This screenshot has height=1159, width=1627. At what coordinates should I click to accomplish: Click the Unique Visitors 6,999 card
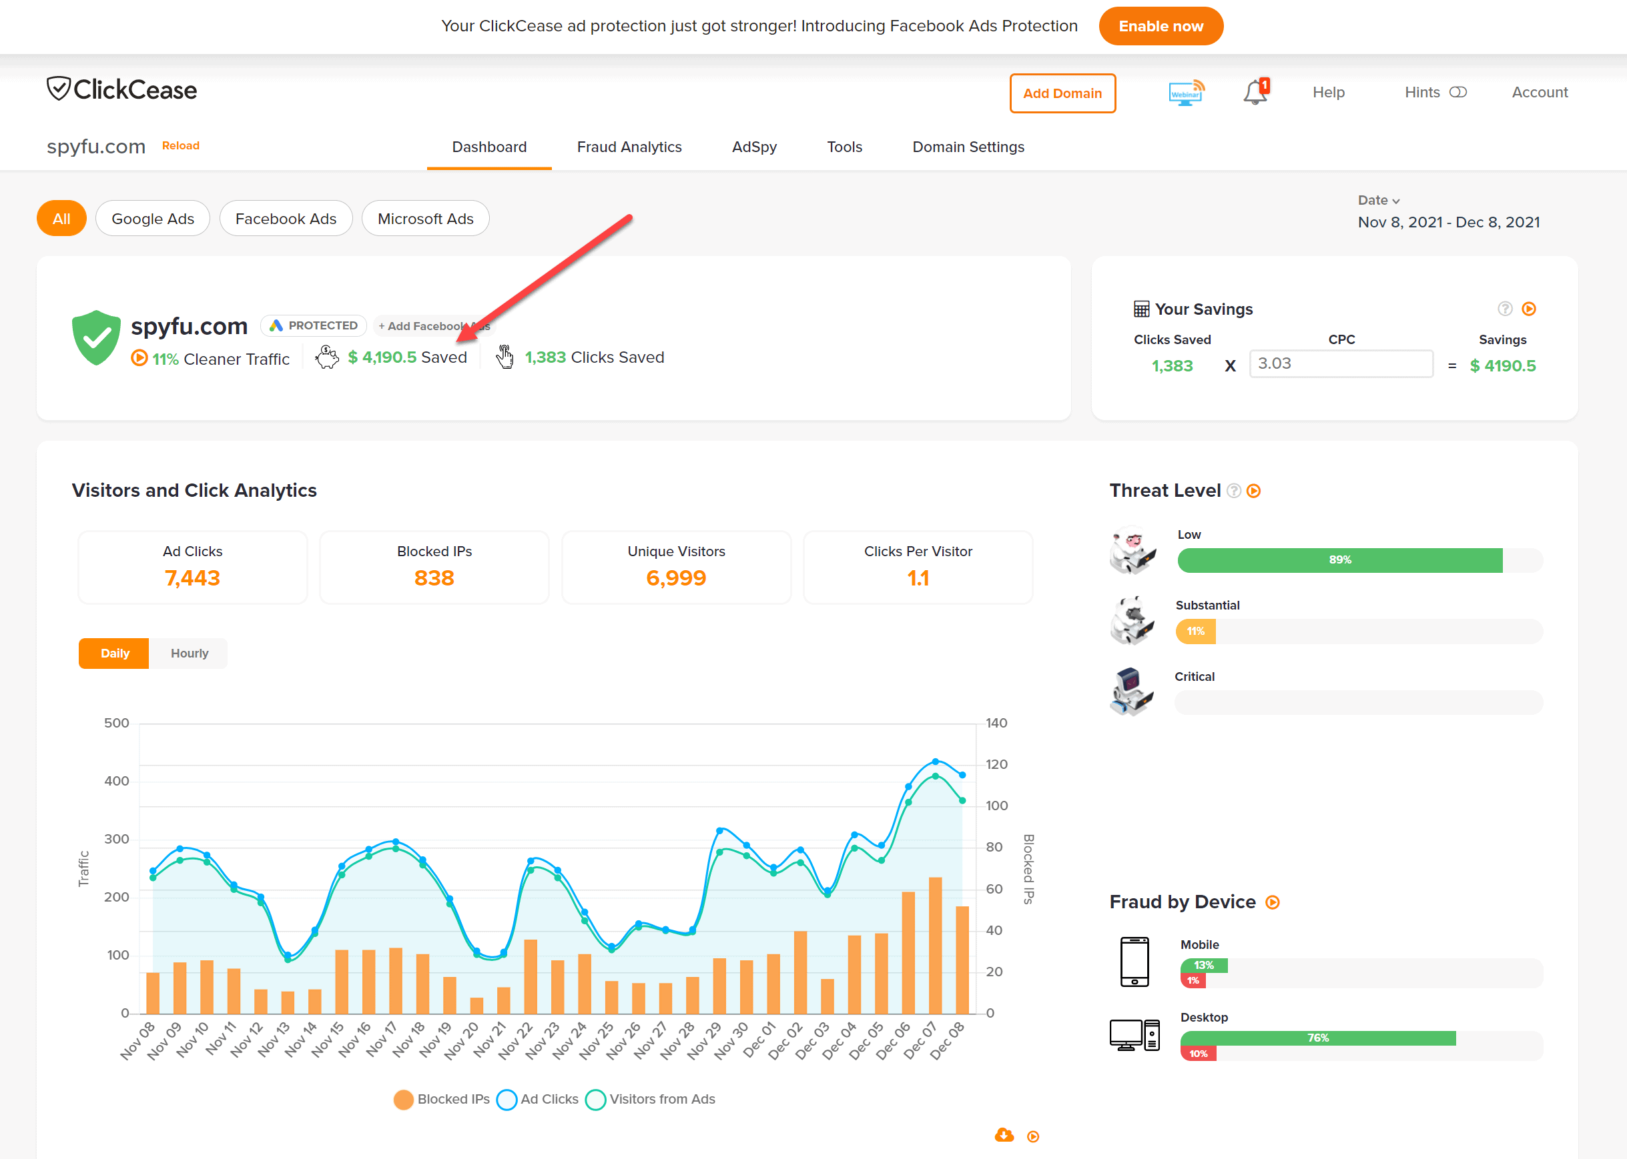click(x=677, y=567)
